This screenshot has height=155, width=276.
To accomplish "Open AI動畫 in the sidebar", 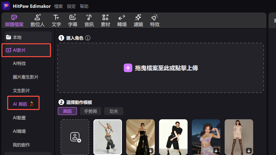I will pos(19,117).
